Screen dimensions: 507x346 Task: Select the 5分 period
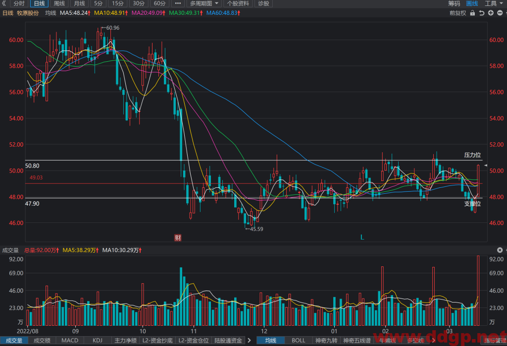(99, 3)
